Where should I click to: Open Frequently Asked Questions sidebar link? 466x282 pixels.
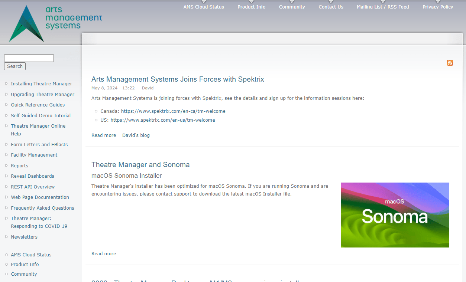click(43, 208)
